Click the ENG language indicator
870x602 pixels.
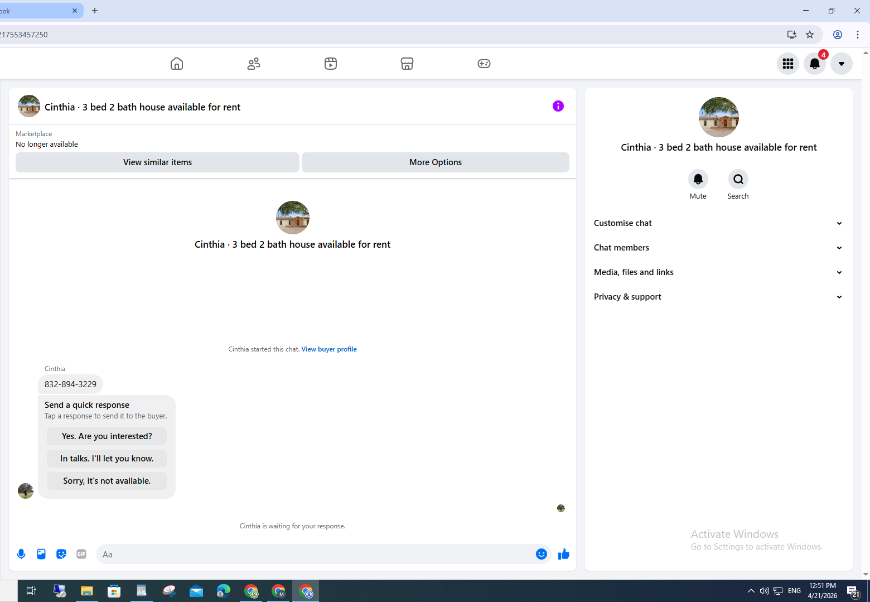tap(794, 591)
